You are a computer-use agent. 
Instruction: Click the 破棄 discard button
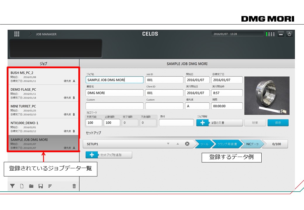click(x=255, y=123)
